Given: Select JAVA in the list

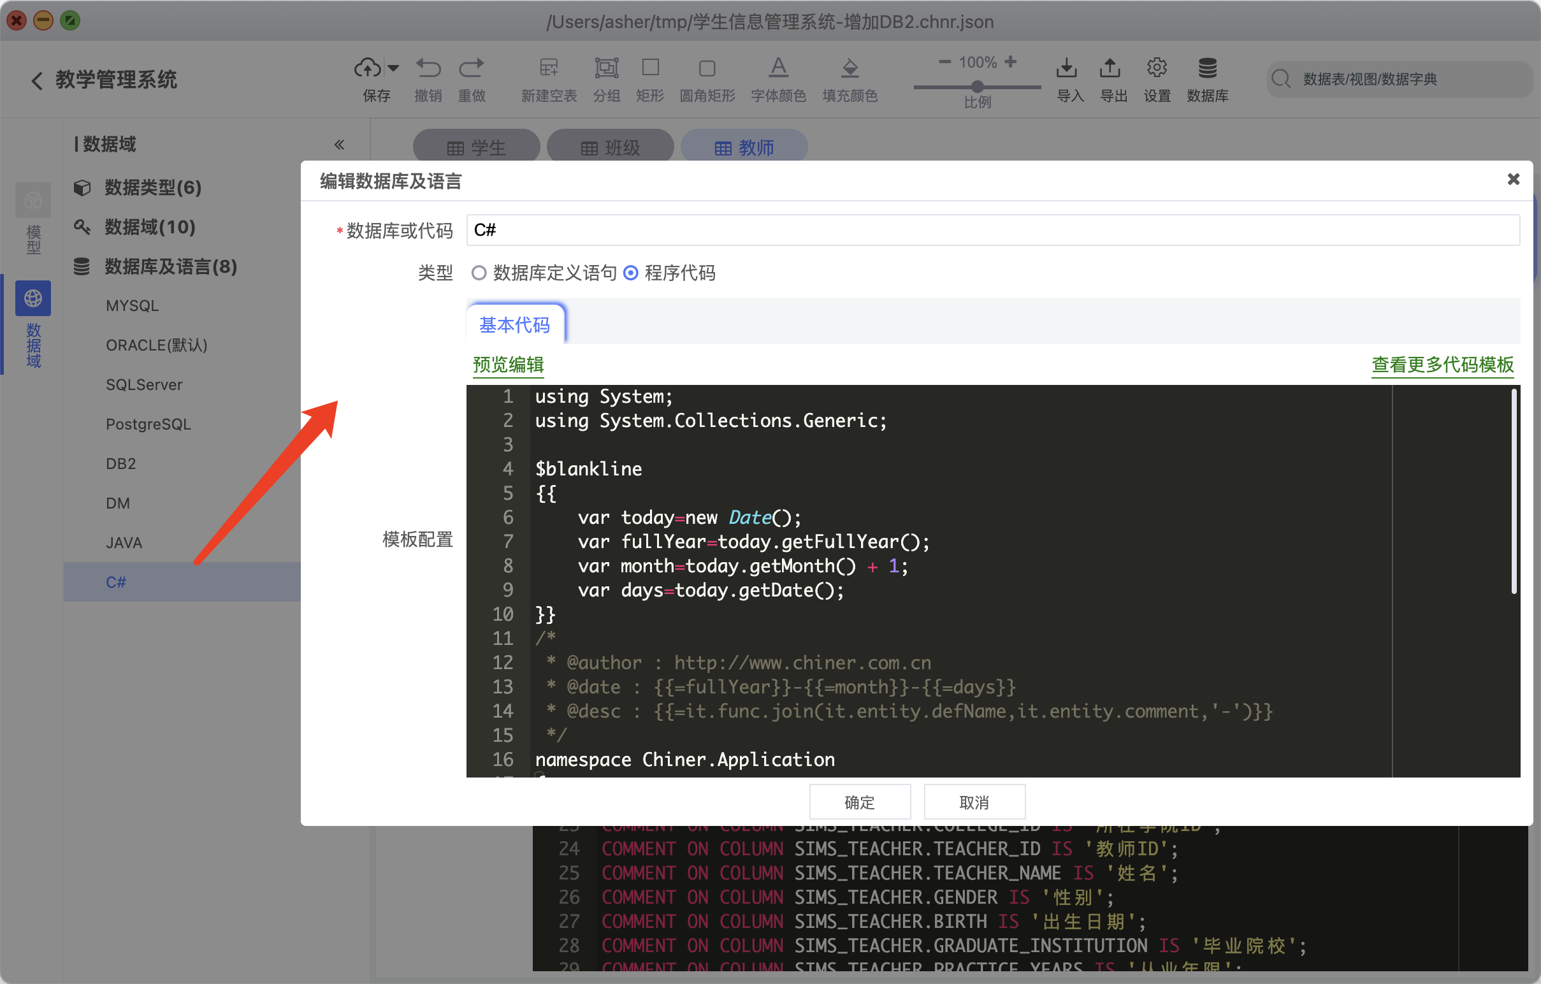Looking at the screenshot, I should point(124,543).
